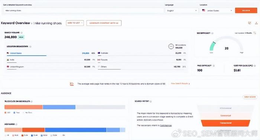Open the Location dropdown showing United States
Screen dimensions: 260x140
(x=217, y=10)
